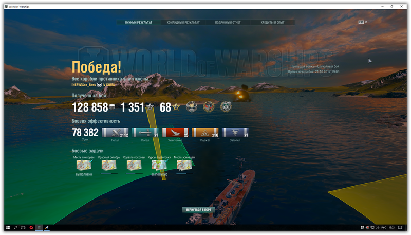
Task: Open the Сорвать покровы mission icon
Action: [134, 165]
